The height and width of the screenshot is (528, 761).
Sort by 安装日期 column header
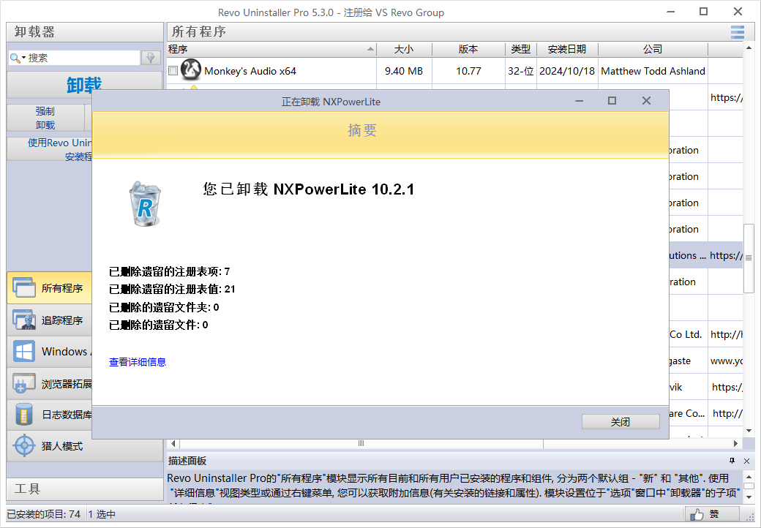click(567, 49)
